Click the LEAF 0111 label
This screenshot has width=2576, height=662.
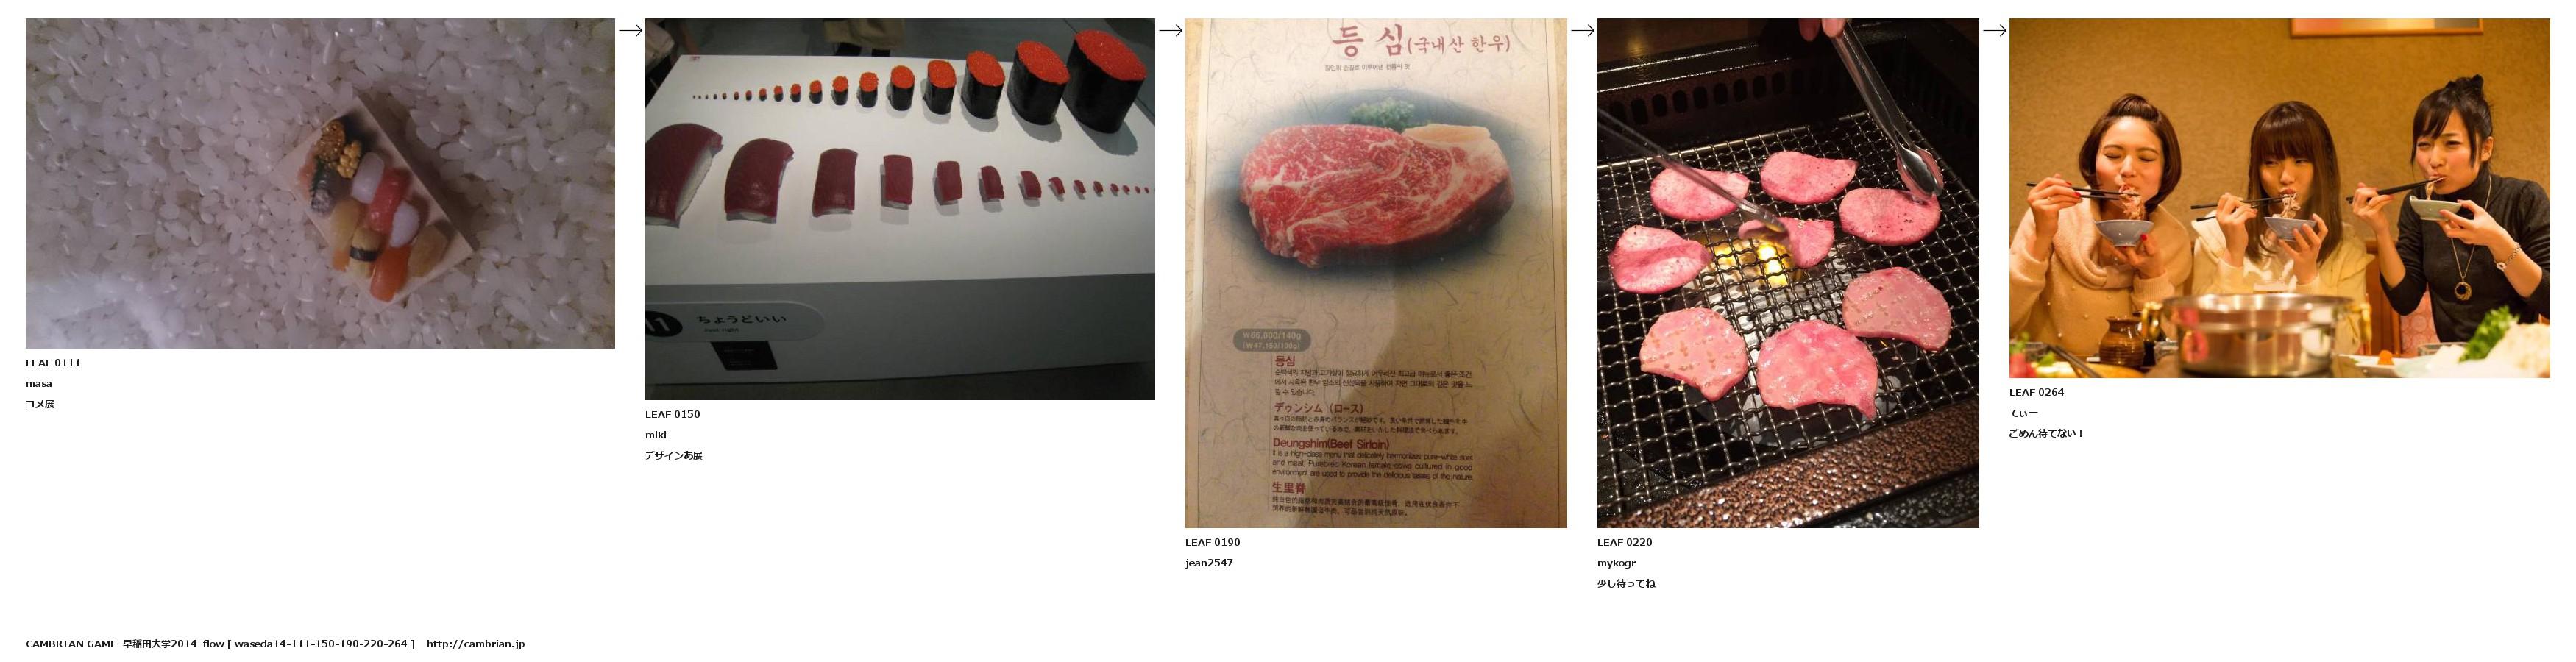coord(53,363)
